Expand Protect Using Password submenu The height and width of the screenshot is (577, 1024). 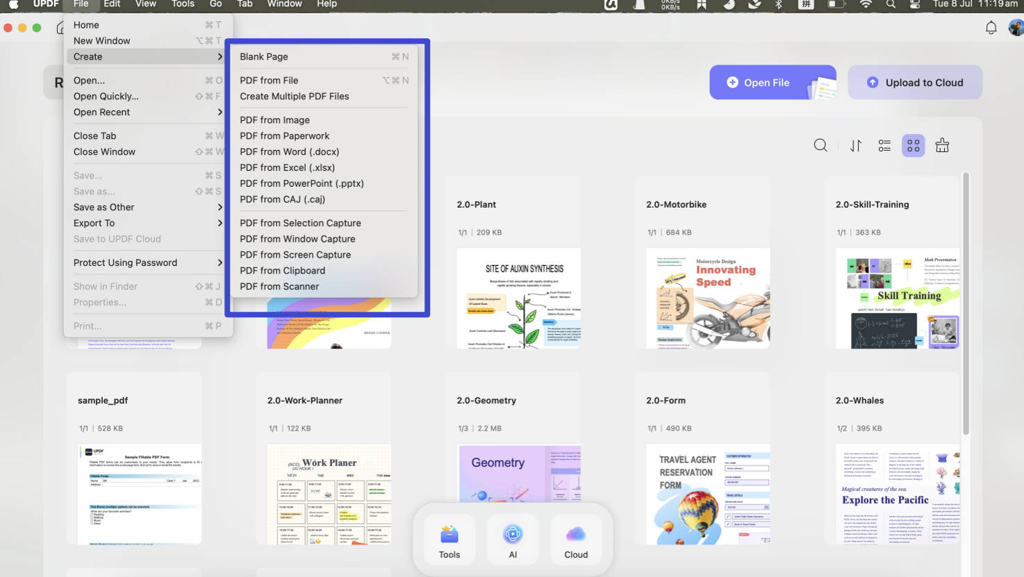[220, 263]
